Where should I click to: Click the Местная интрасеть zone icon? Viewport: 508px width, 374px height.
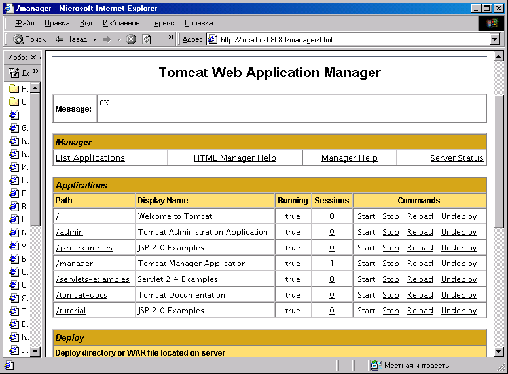376,365
